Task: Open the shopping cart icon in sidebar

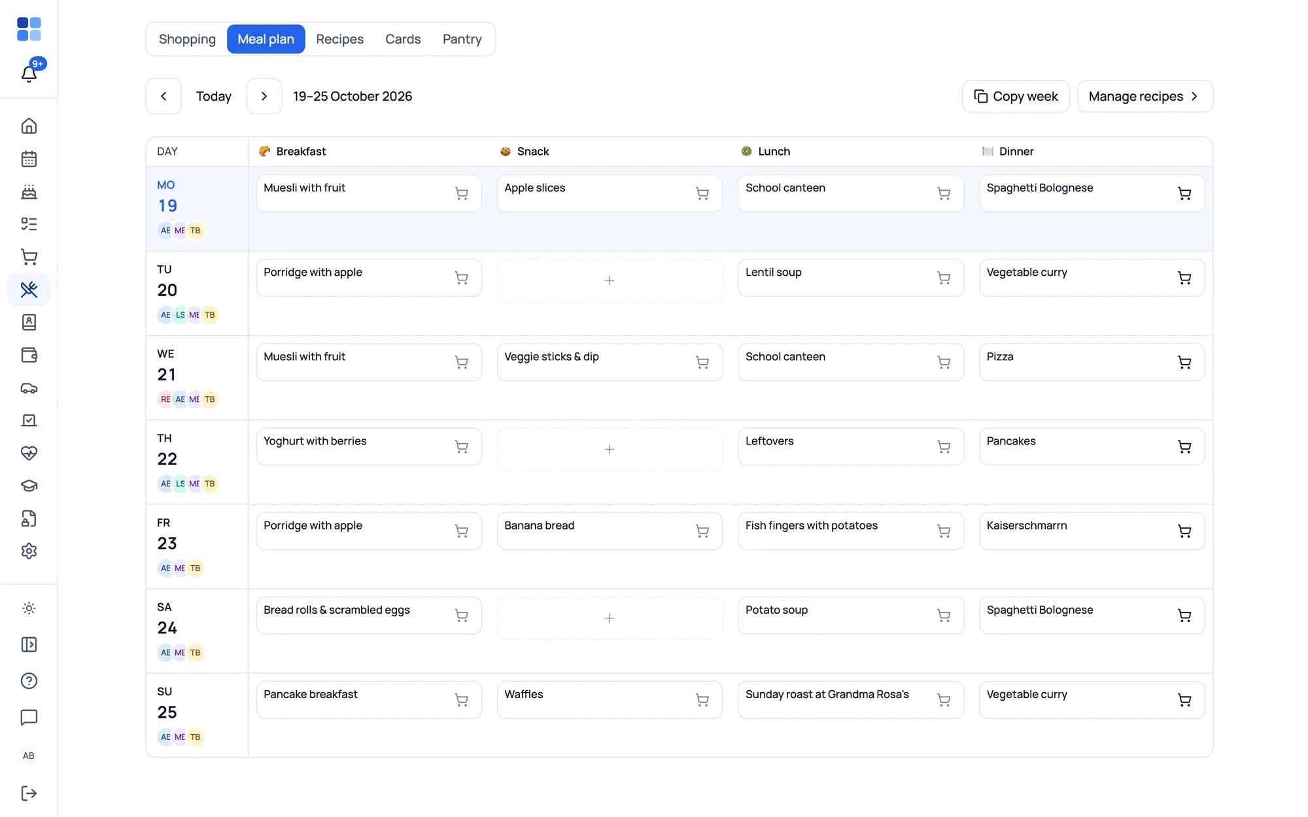Action: 29,257
